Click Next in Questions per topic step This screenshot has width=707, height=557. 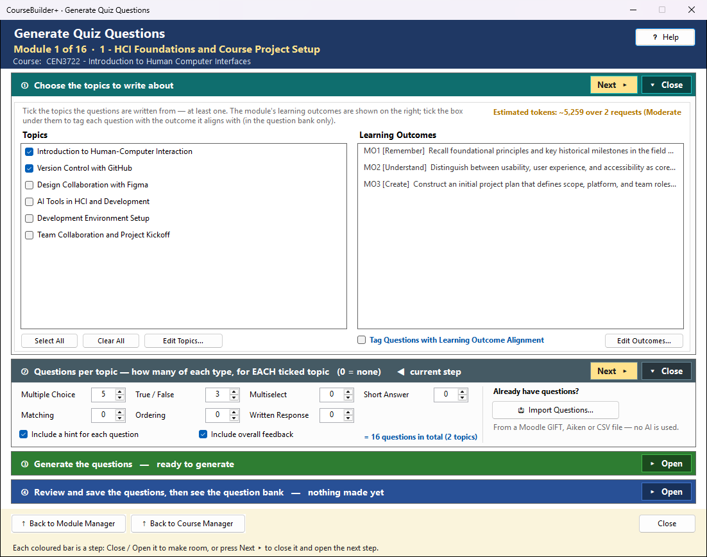(x=613, y=371)
